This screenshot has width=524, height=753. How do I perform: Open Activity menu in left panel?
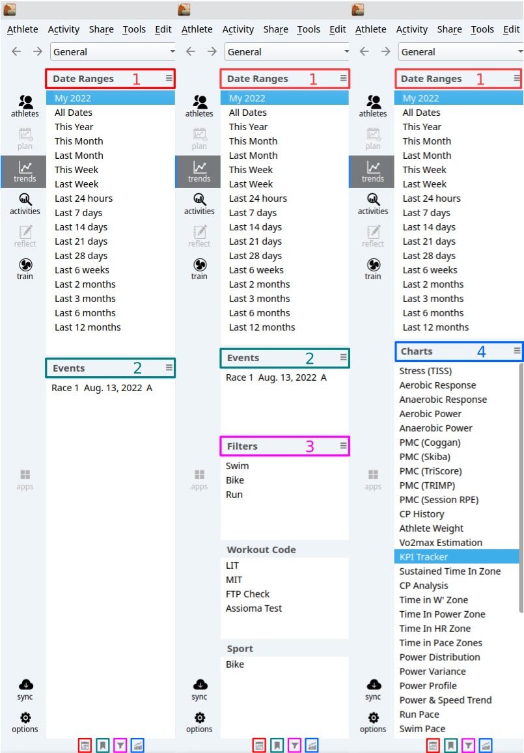click(x=63, y=29)
